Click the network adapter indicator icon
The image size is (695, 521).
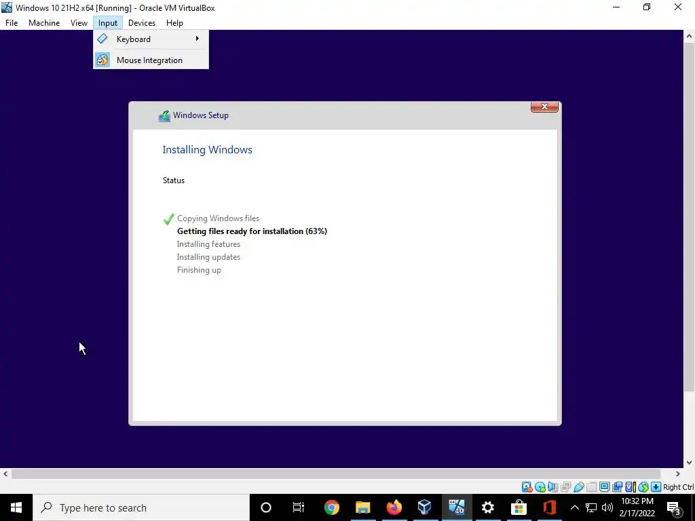point(565,487)
